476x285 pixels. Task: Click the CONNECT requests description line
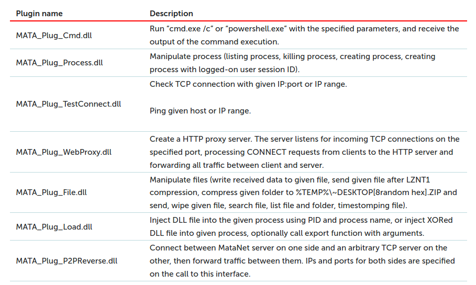pyautogui.click(x=301, y=152)
